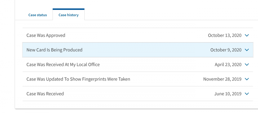Click blank middle of Case Was Approved row
258x115 pixels.
pos(136,35)
